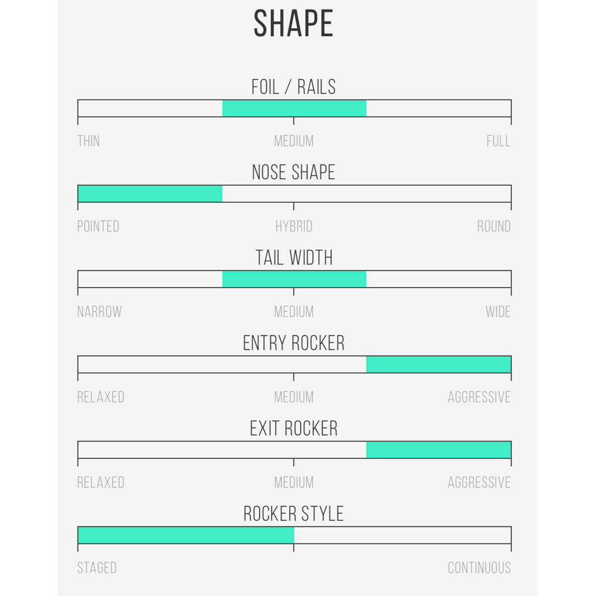Click the POINTED label under Nose Shape
Screen dimensions: 595x596
(x=98, y=226)
